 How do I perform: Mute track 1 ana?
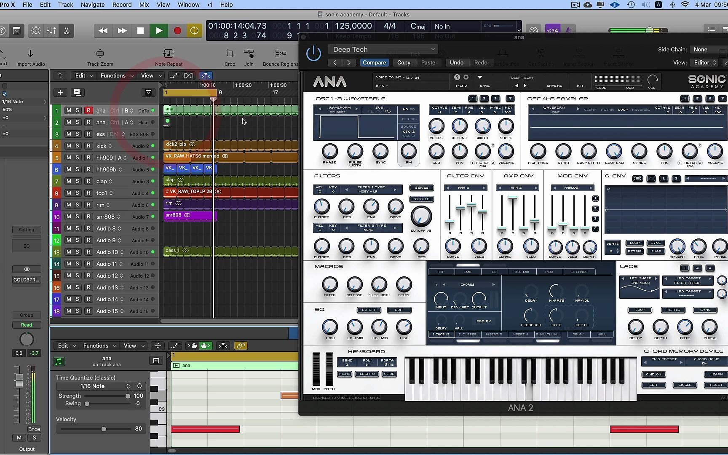coord(68,110)
